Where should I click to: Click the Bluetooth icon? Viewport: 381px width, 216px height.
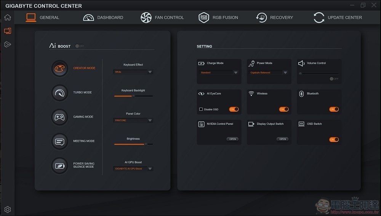tap(301, 94)
